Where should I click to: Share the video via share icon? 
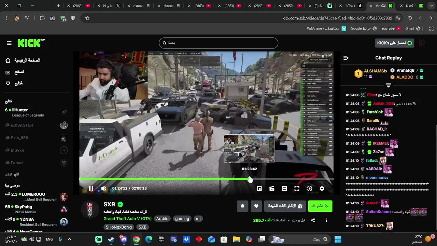313,220
